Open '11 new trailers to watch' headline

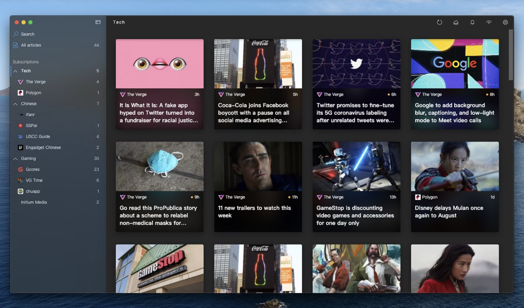[x=254, y=212]
